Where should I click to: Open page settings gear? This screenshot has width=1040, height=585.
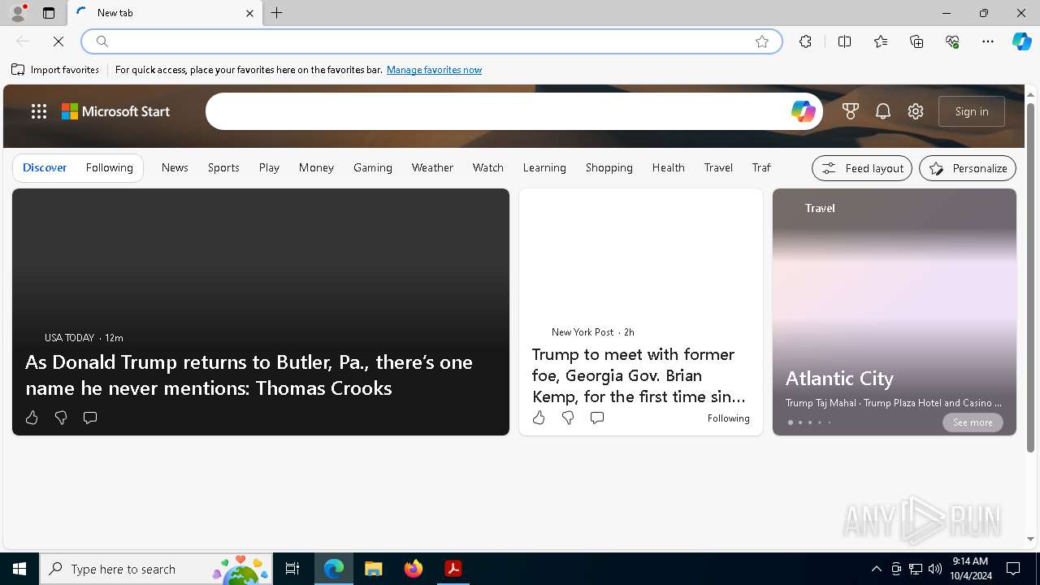point(916,111)
